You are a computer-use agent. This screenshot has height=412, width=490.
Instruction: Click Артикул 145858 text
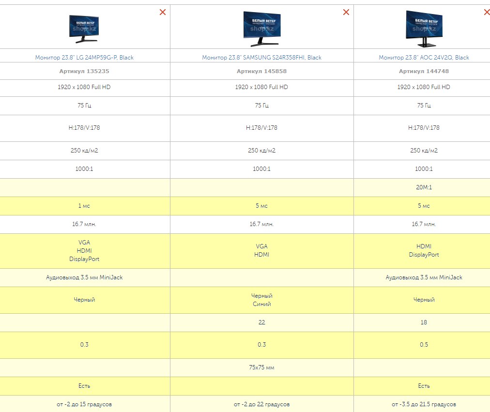pos(261,71)
